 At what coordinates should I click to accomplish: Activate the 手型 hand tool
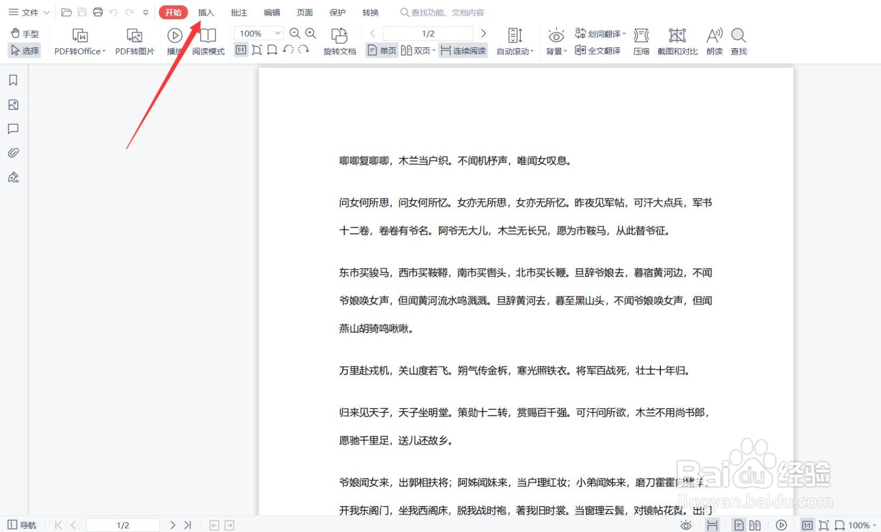pos(25,34)
